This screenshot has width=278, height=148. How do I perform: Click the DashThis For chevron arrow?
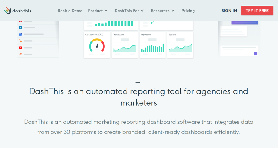click(x=142, y=11)
